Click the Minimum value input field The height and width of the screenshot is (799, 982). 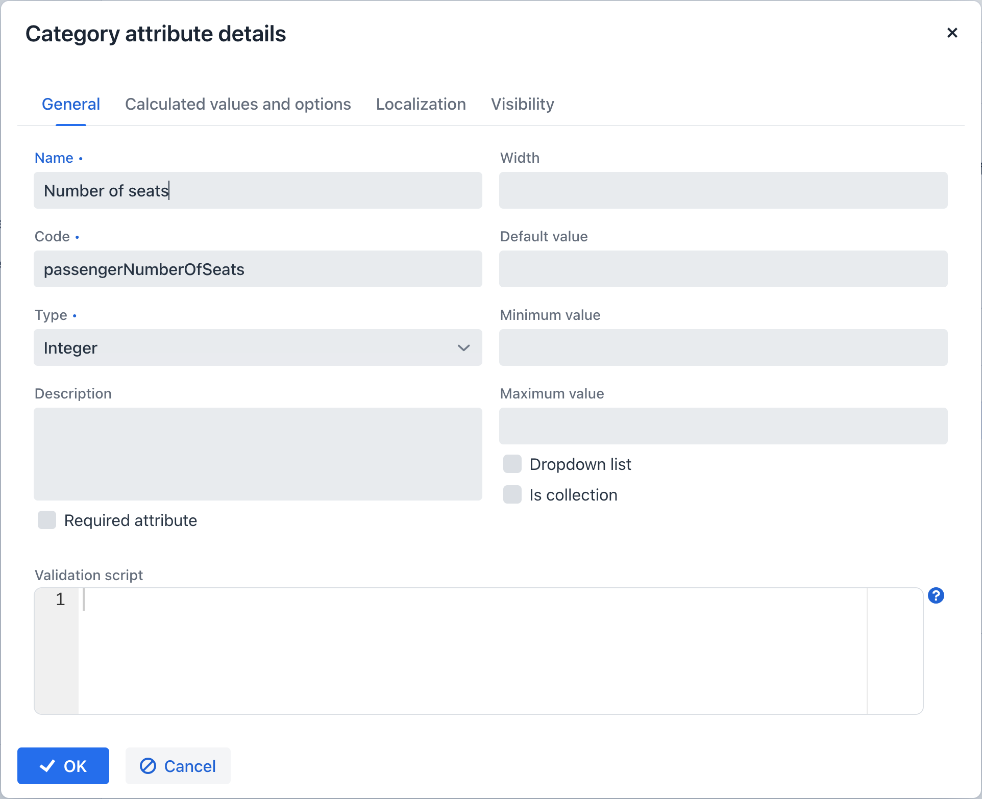point(724,347)
